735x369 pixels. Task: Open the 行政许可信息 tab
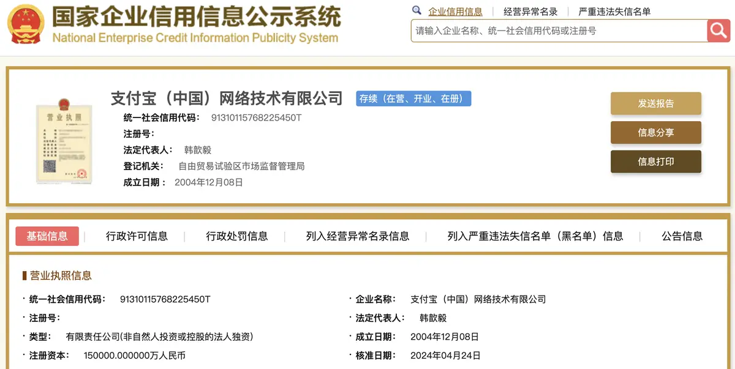point(137,236)
